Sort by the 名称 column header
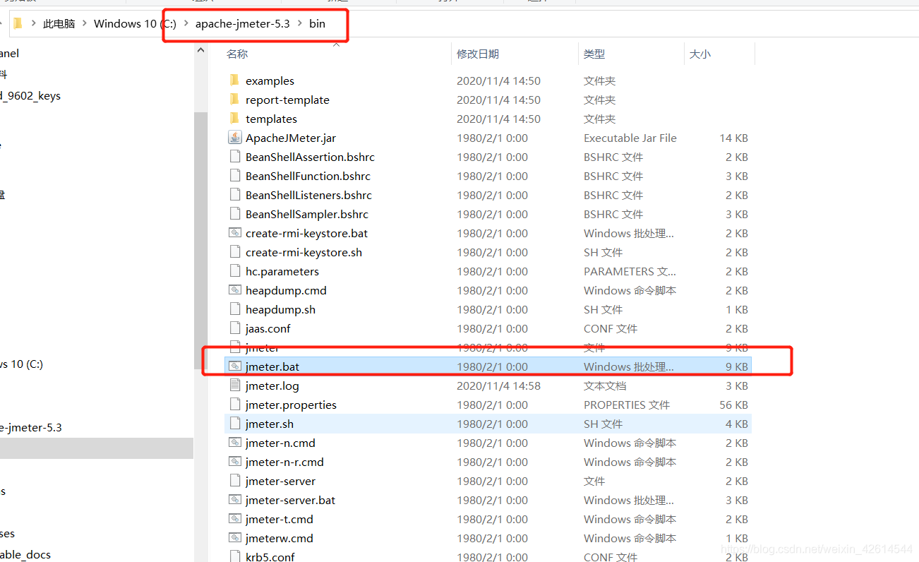The height and width of the screenshot is (562, 919). (x=237, y=54)
